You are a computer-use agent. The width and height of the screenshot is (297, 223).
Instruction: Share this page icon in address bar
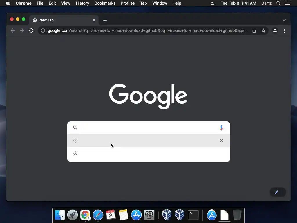(254, 30)
